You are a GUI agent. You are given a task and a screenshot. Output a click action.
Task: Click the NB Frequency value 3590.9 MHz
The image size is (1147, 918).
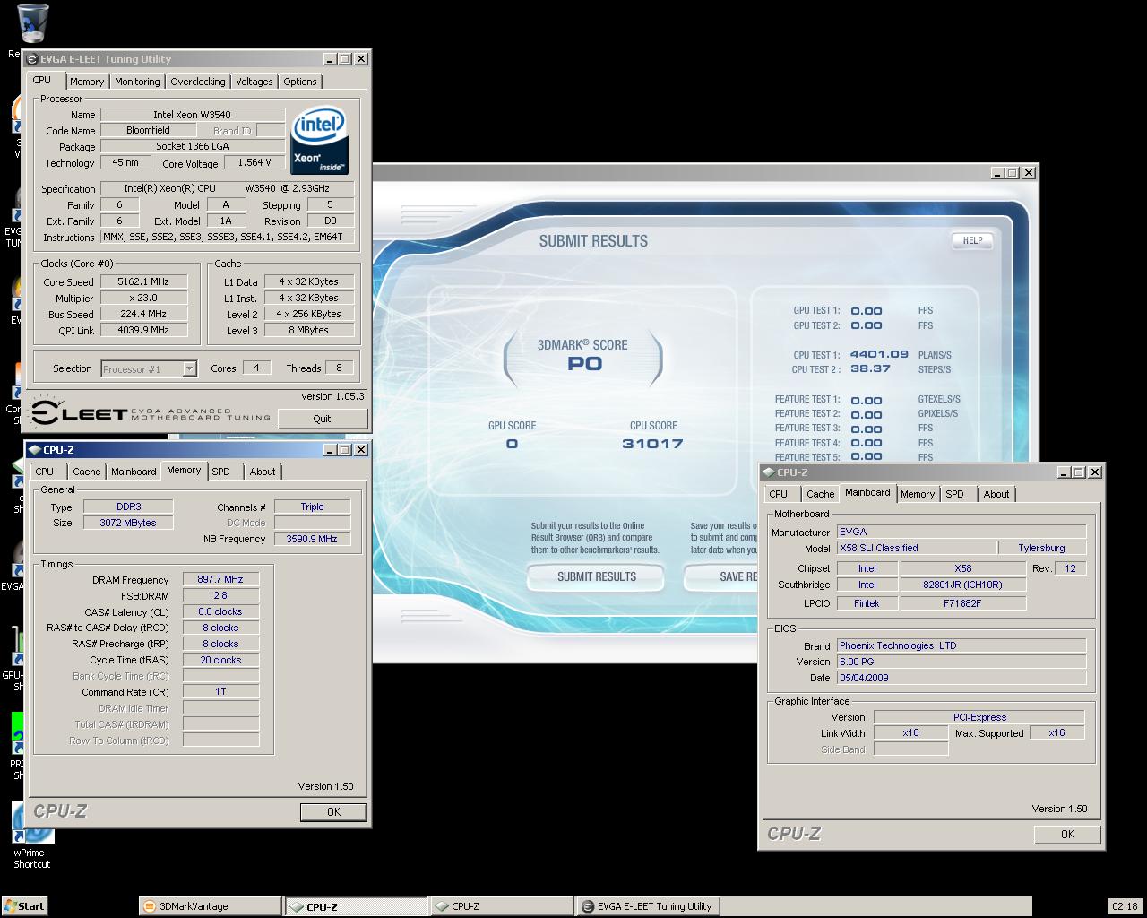coord(312,539)
